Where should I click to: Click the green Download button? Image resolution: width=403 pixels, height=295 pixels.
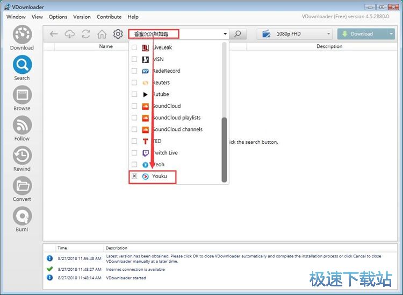point(362,34)
